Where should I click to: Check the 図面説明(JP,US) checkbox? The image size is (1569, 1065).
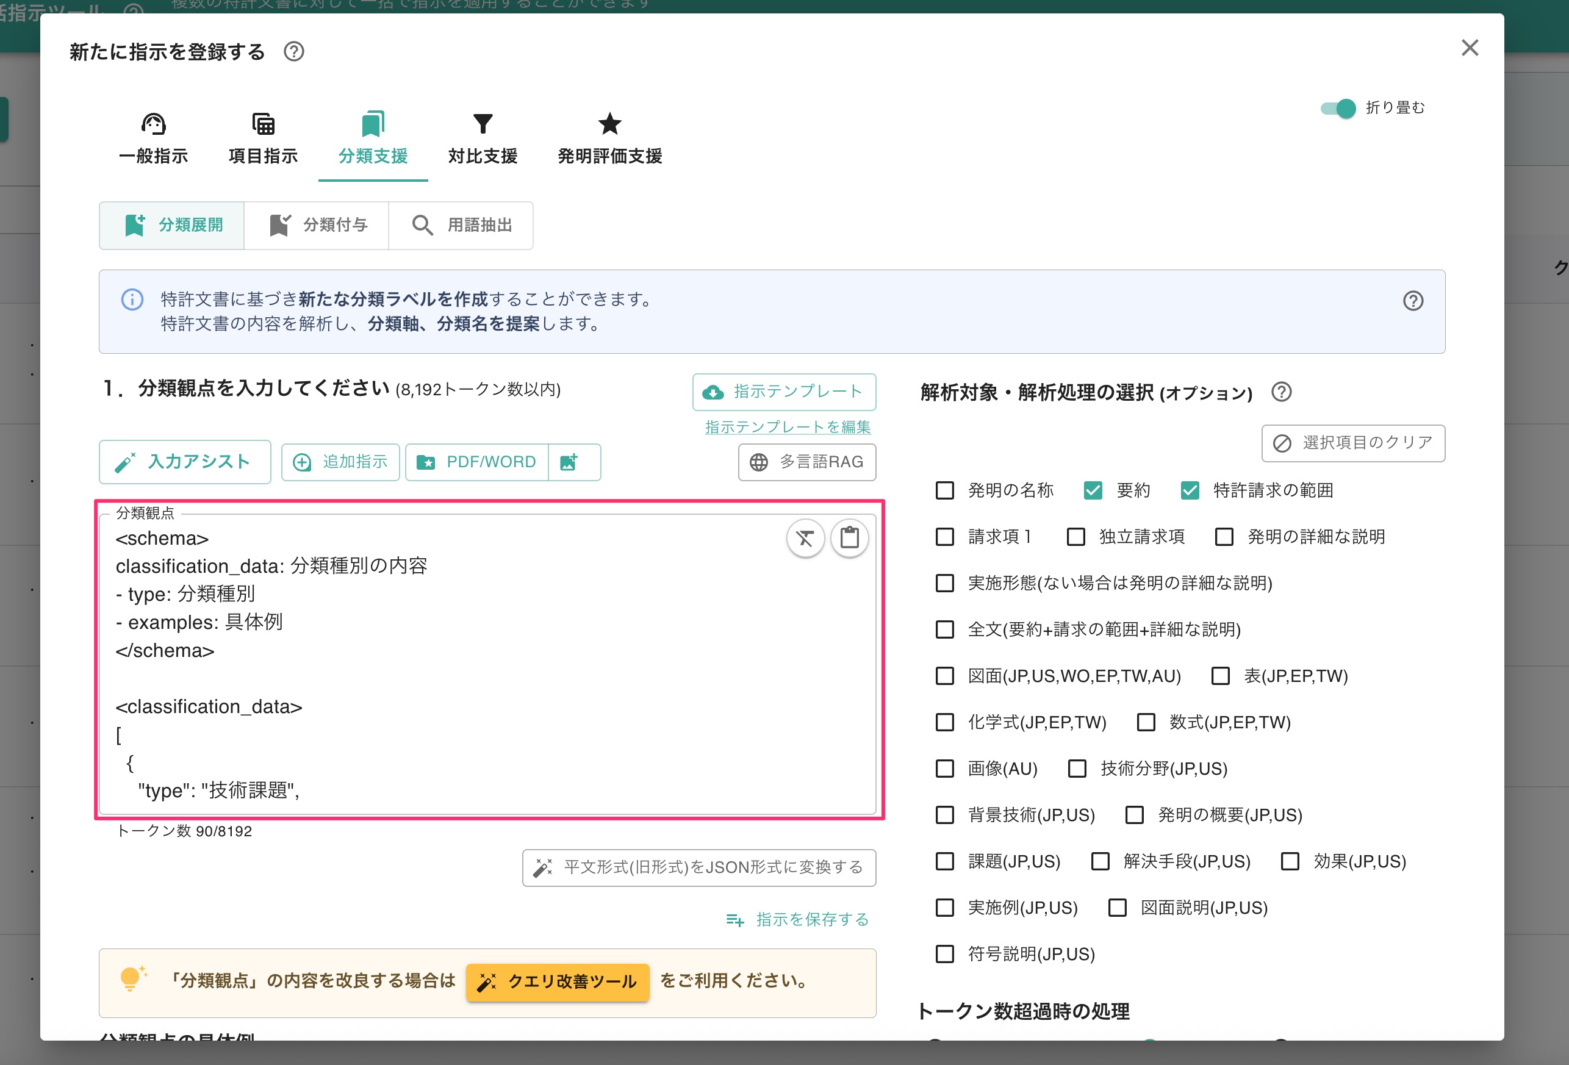click(x=1118, y=908)
